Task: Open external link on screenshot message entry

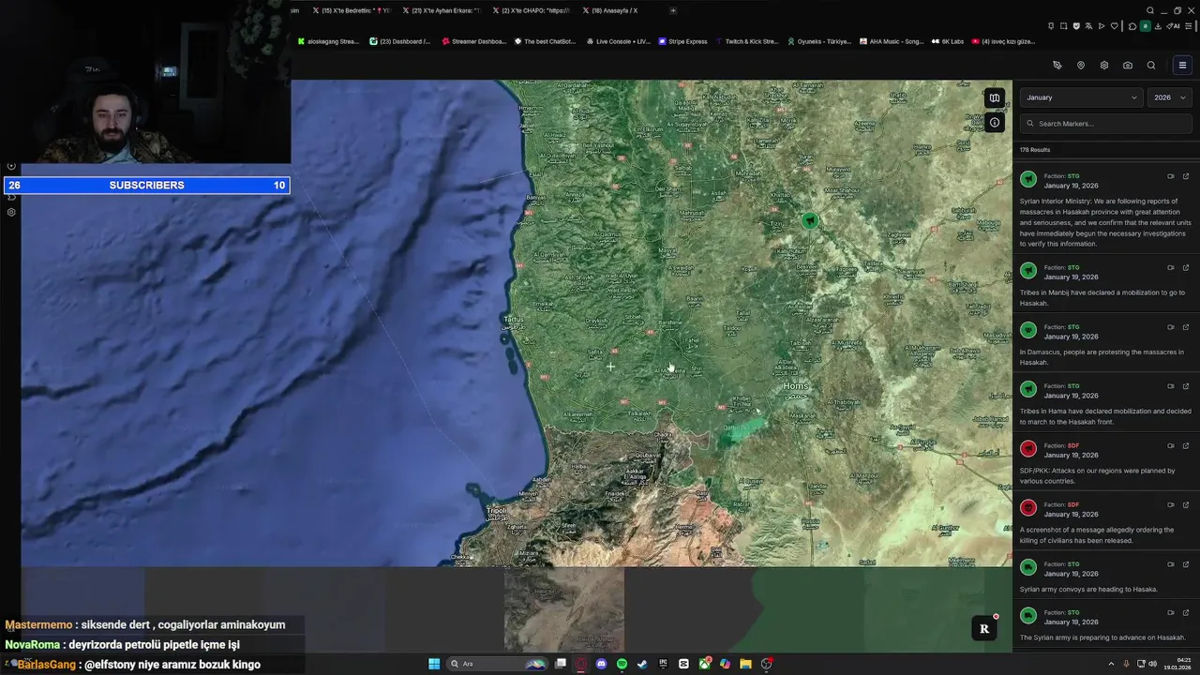Action: (1186, 504)
